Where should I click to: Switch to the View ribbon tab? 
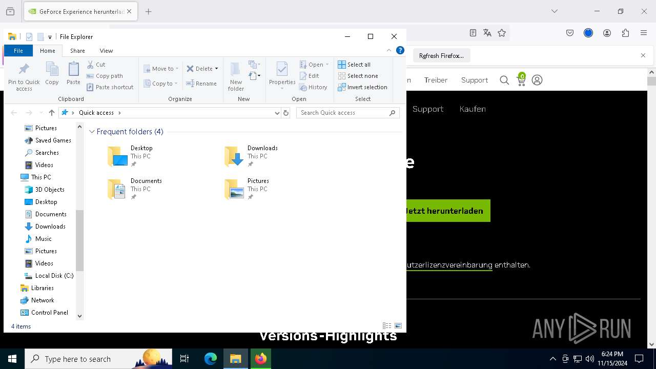(x=106, y=51)
